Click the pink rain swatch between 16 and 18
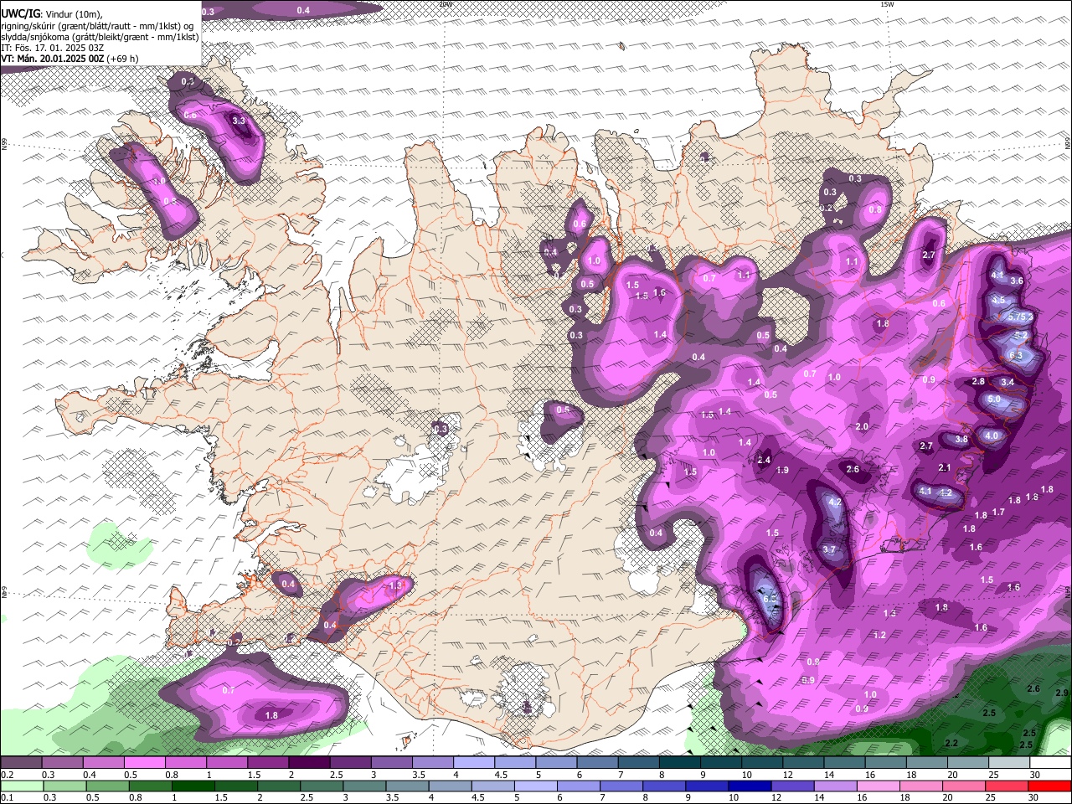Image resolution: width=1072 pixels, height=804 pixels. (x=879, y=786)
